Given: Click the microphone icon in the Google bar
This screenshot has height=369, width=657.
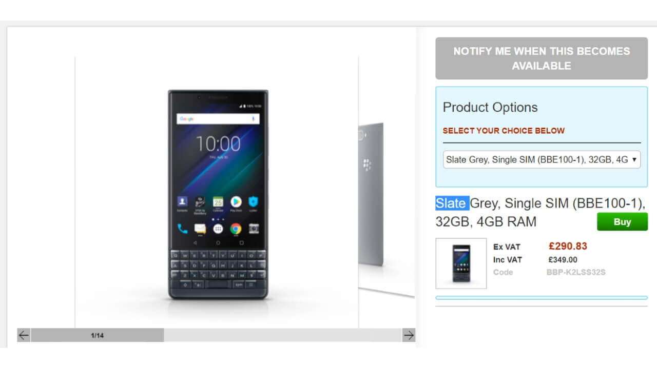Looking at the screenshot, I should coord(253,118).
